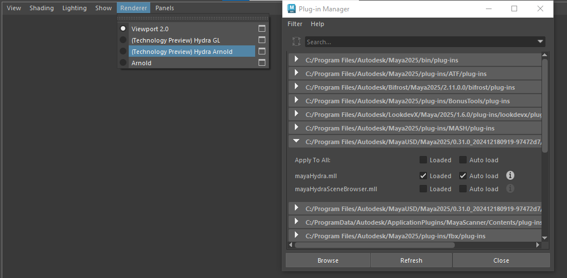
Task: Click the vertical scrollbar thumb
Action: pos(544,106)
